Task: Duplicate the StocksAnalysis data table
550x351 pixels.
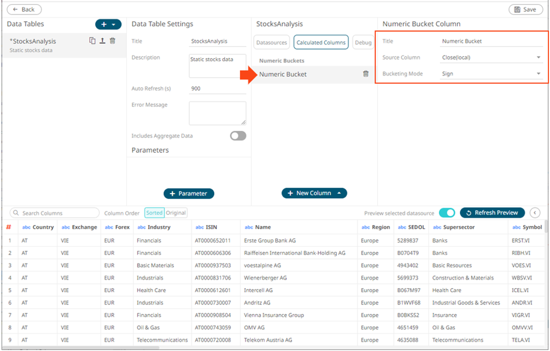Action: click(93, 41)
